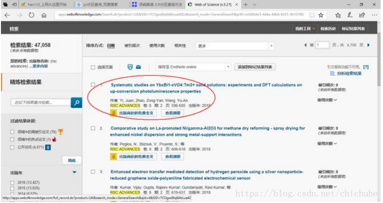Screen dimensions: 383x203
Task: Click page number input field
Action: click(322, 45)
